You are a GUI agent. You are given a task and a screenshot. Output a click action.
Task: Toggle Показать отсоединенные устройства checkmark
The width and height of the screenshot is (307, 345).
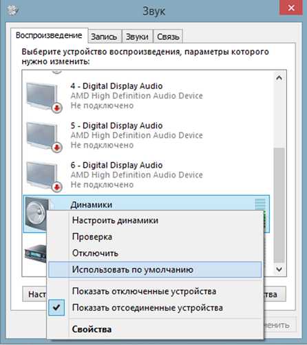[56, 308]
